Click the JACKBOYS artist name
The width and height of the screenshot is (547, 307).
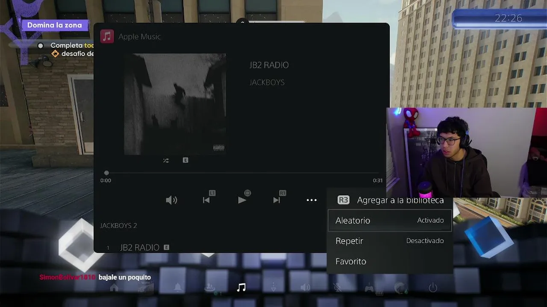(x=267, y=82)
